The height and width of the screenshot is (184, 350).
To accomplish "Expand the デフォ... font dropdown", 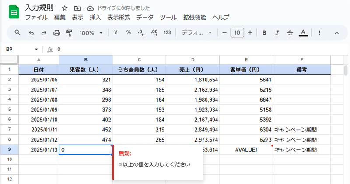I will point(196,33).
